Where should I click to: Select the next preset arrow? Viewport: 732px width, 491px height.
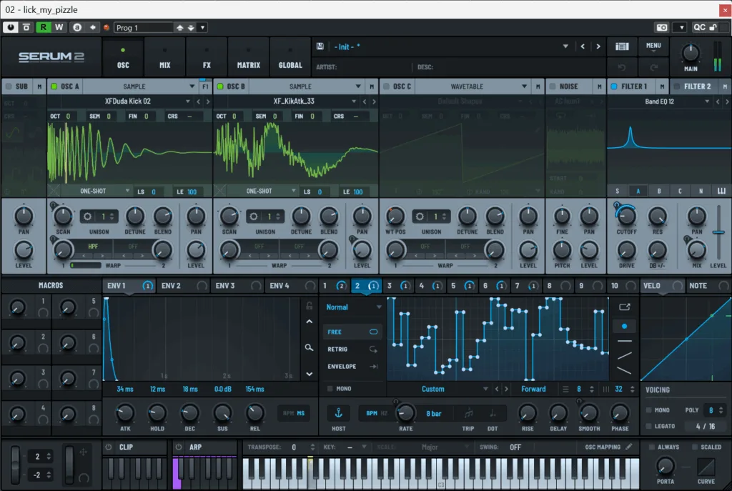click(x=597, y=46)
